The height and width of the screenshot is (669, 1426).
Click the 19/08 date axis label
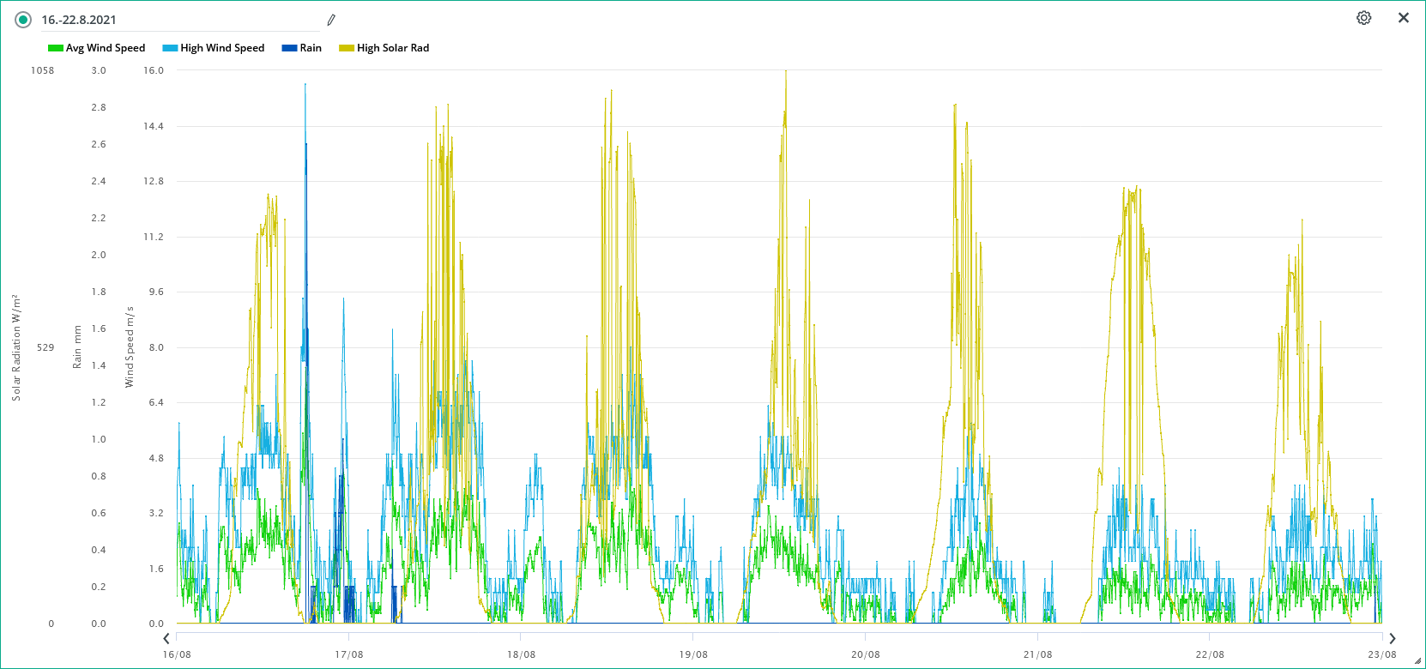(693, 654)
